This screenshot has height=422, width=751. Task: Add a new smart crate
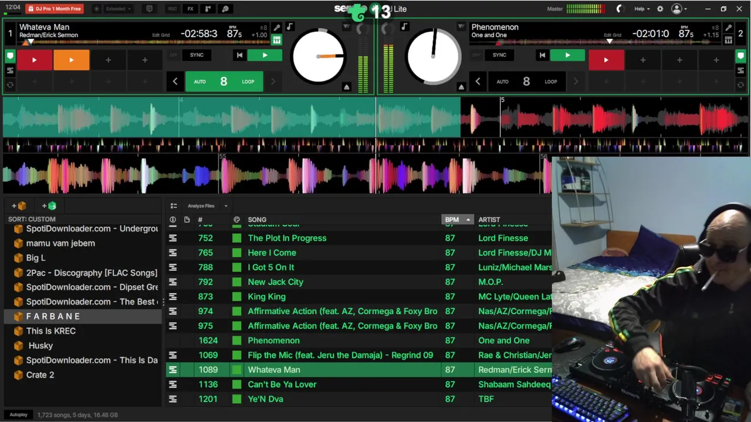[49, 206]
